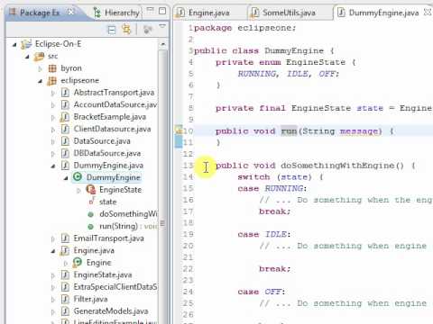The height and width of the screenshot is (324, 433).
Task: Click the ClientDatasource.java file icon
Action: 65,130
